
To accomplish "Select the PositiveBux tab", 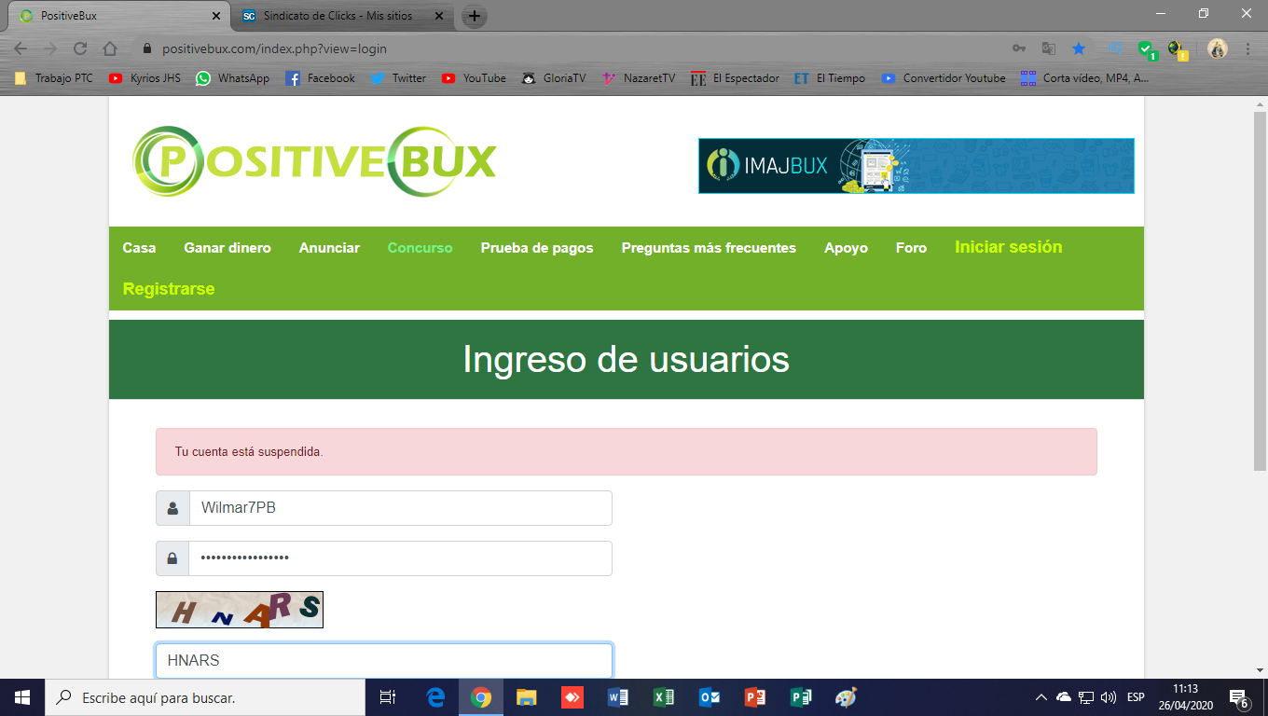I will coord(119,16).
